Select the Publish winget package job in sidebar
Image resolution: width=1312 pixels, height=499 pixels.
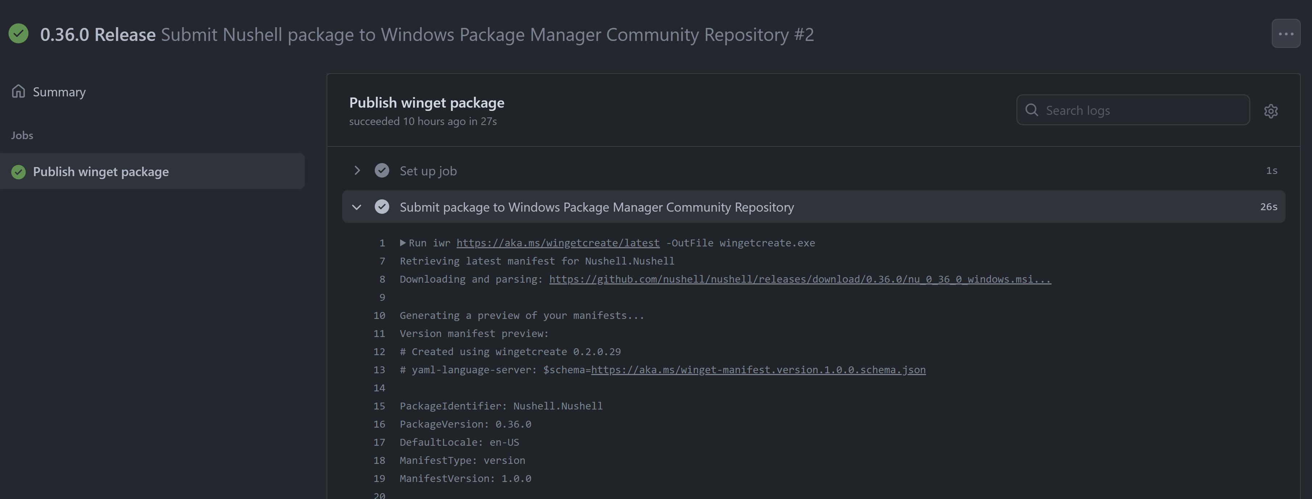(100, 172)
